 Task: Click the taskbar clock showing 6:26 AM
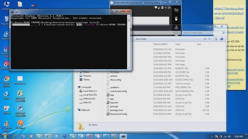[x=239, y=136]
